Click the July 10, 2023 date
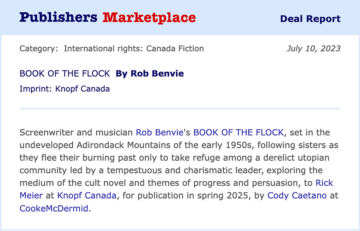Image resolution: width=360 pixels, height=231 pixels. (313, 48)
